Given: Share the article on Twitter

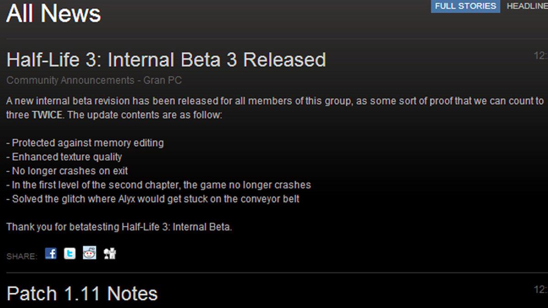Looking at the screenshot, I should [x=70, y=253].
